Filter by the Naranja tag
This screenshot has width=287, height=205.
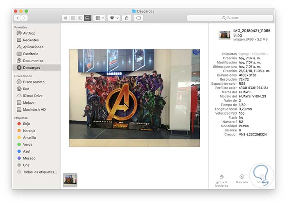click(36, 131)
